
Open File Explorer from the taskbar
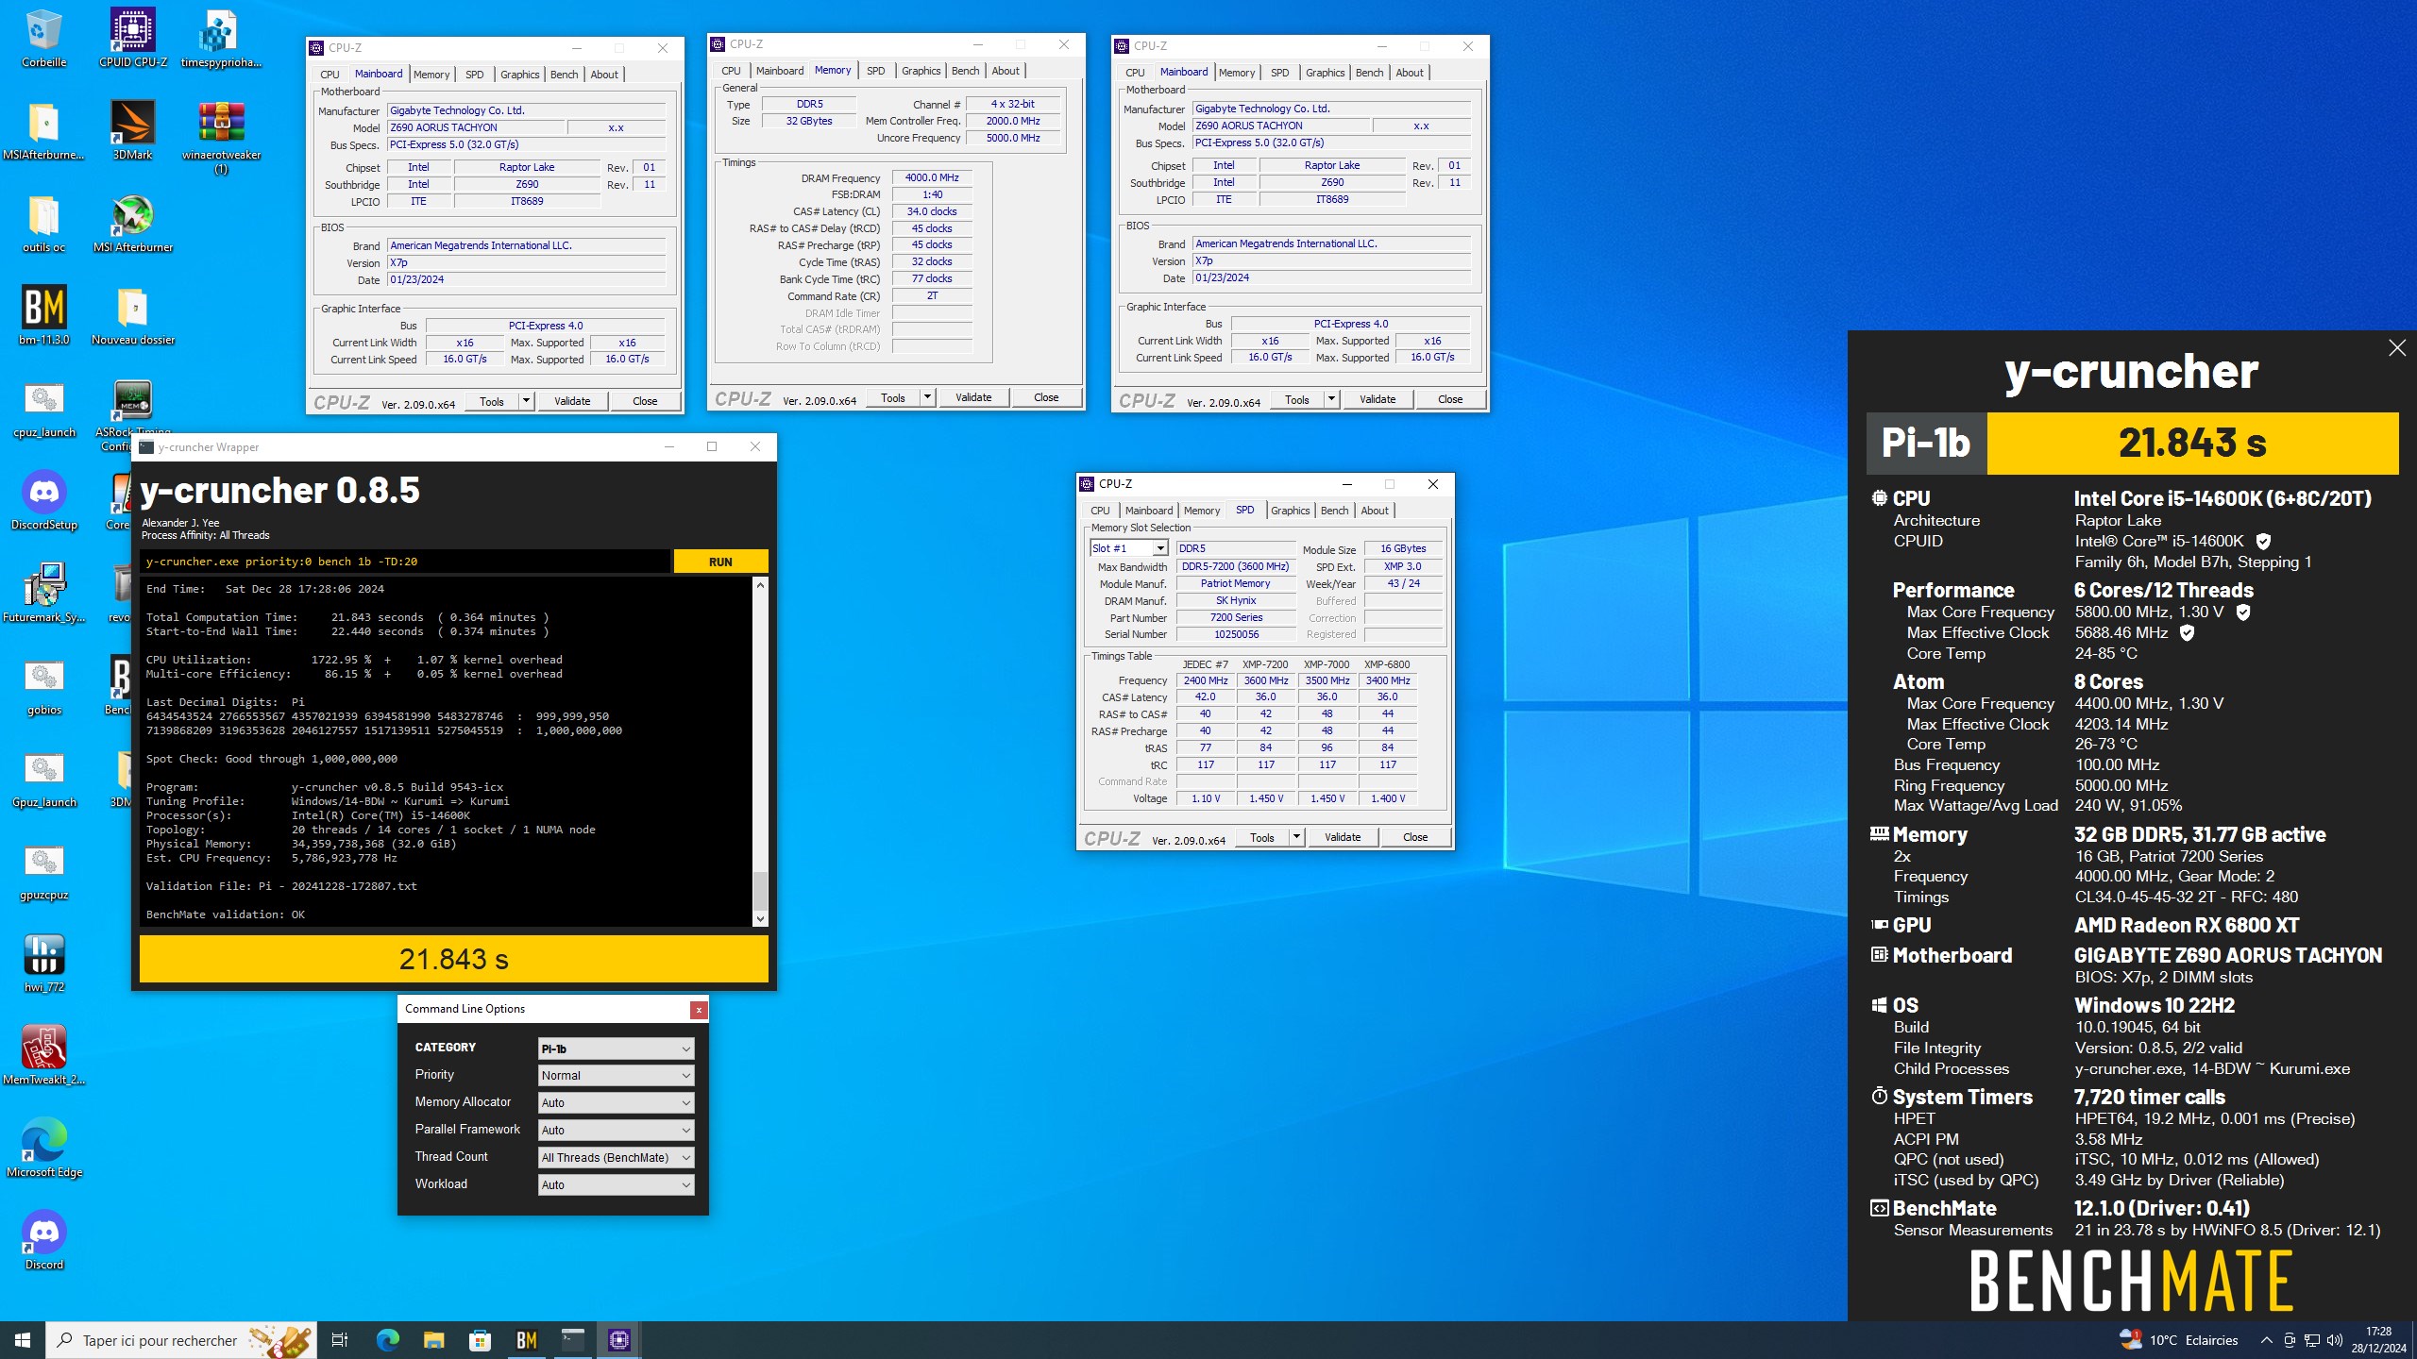(x=433, y=1340)
